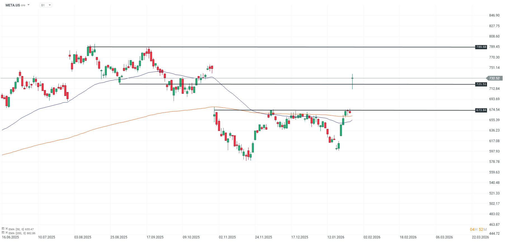Click the current price tag 732.52
The height and width of the screenshot is (242, 506).
[494, 78]
